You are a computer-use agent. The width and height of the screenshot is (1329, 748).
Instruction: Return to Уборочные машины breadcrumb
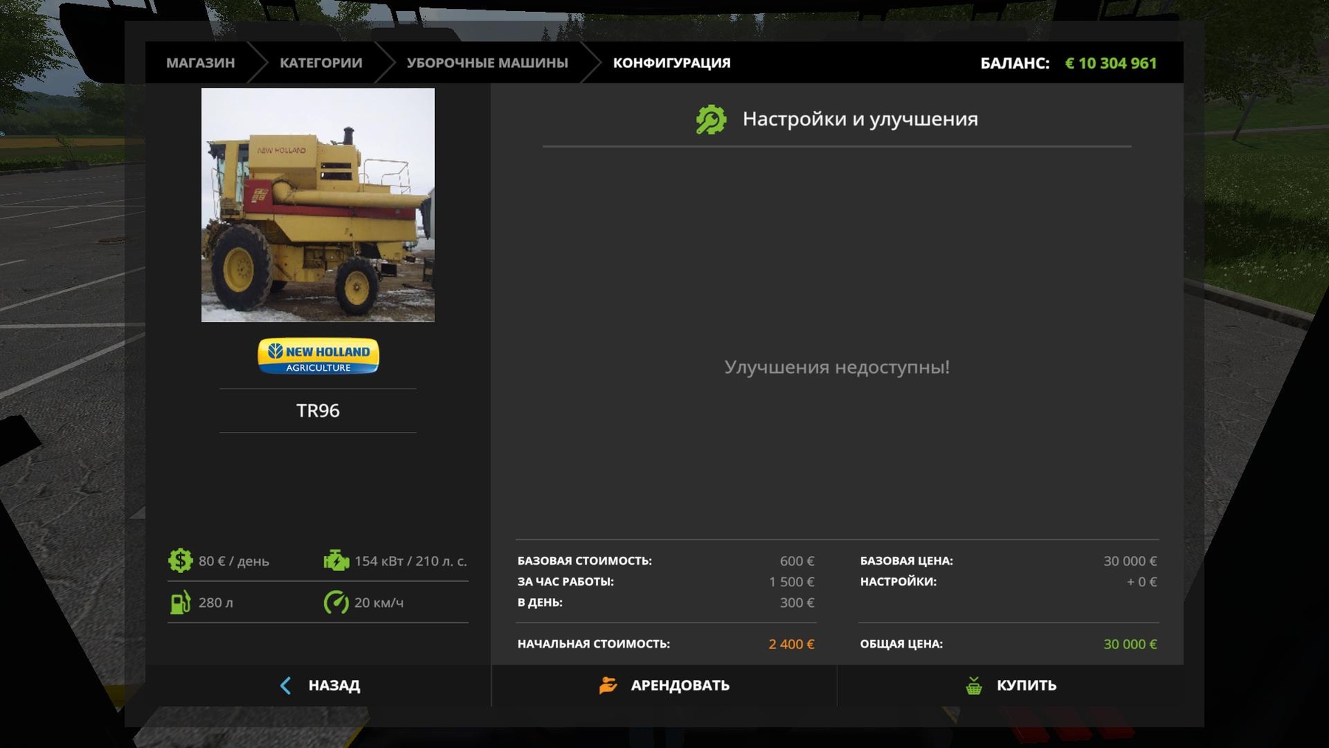(487, 63)
